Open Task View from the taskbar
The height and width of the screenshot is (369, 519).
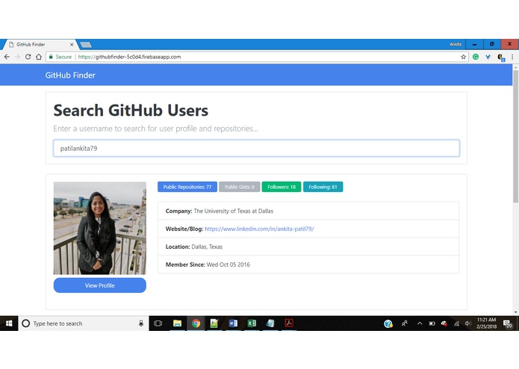pyautogui.click(x=158, y=323)
